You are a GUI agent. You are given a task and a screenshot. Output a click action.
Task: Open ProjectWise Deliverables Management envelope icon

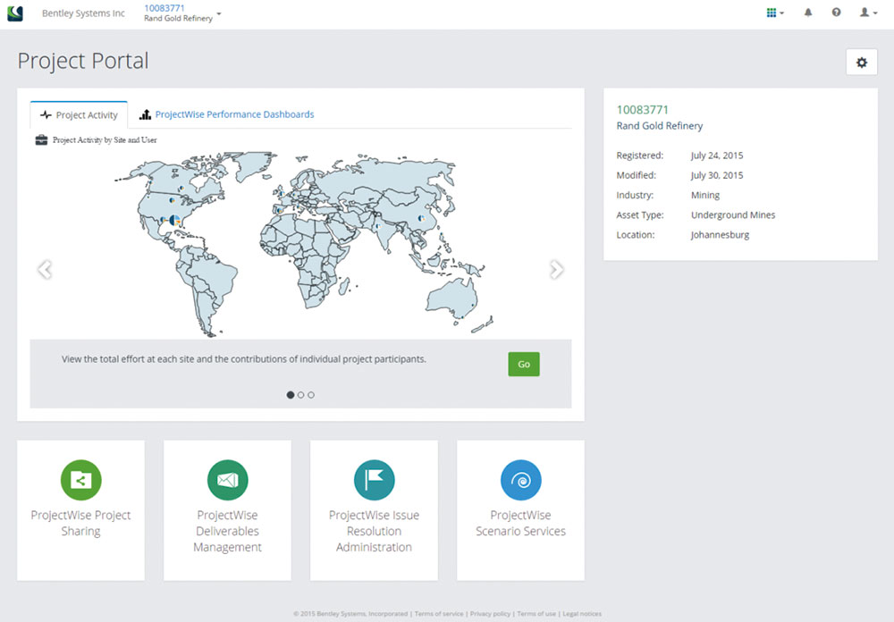click(227, 480)
